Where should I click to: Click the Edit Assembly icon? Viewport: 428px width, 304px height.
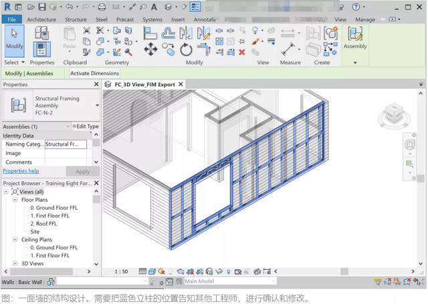(355, 34)
